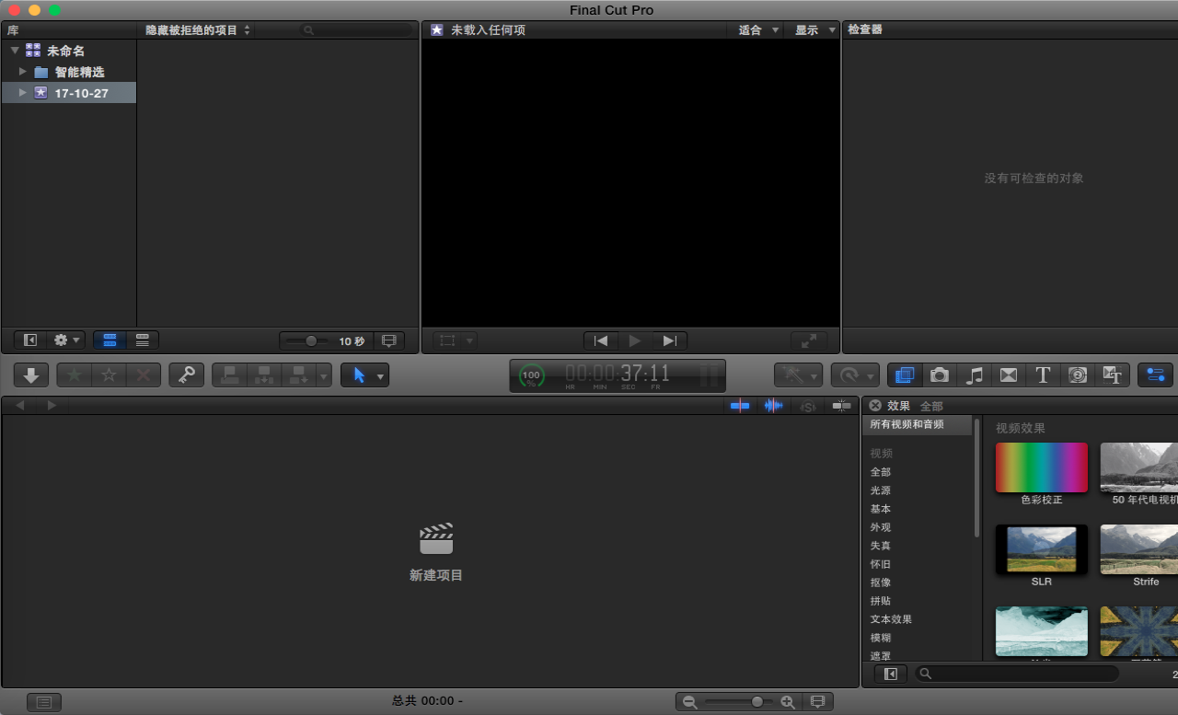Switch browser to list view
1178x715 pixels.
click(x=143, y=340)
